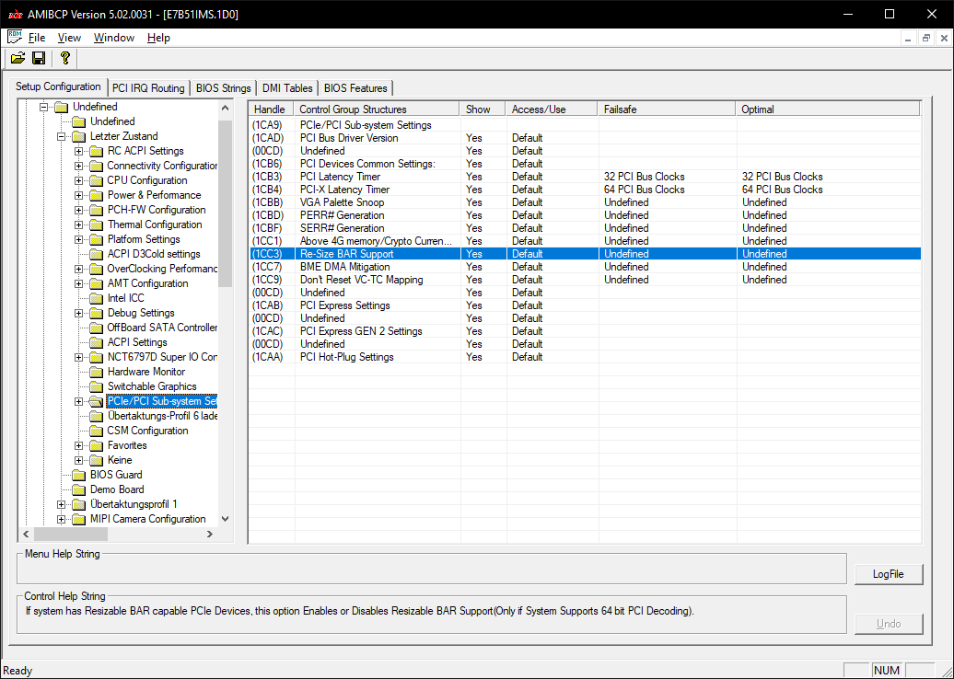Open the Window menu
This screenshot has width=954, height=679.
[114, 38]
